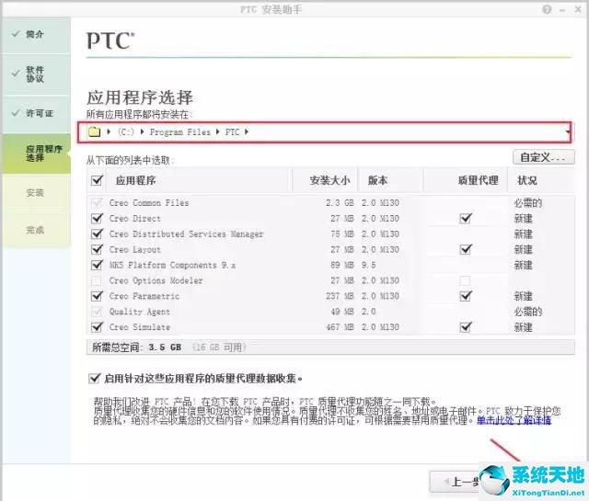This screenshot has width=589, height=501.
Task: Sort by the 安装大小 column header
Action: (x=329, y=180)
